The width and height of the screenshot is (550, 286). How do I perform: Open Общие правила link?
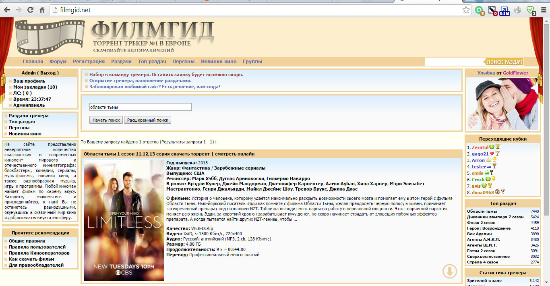27,241
